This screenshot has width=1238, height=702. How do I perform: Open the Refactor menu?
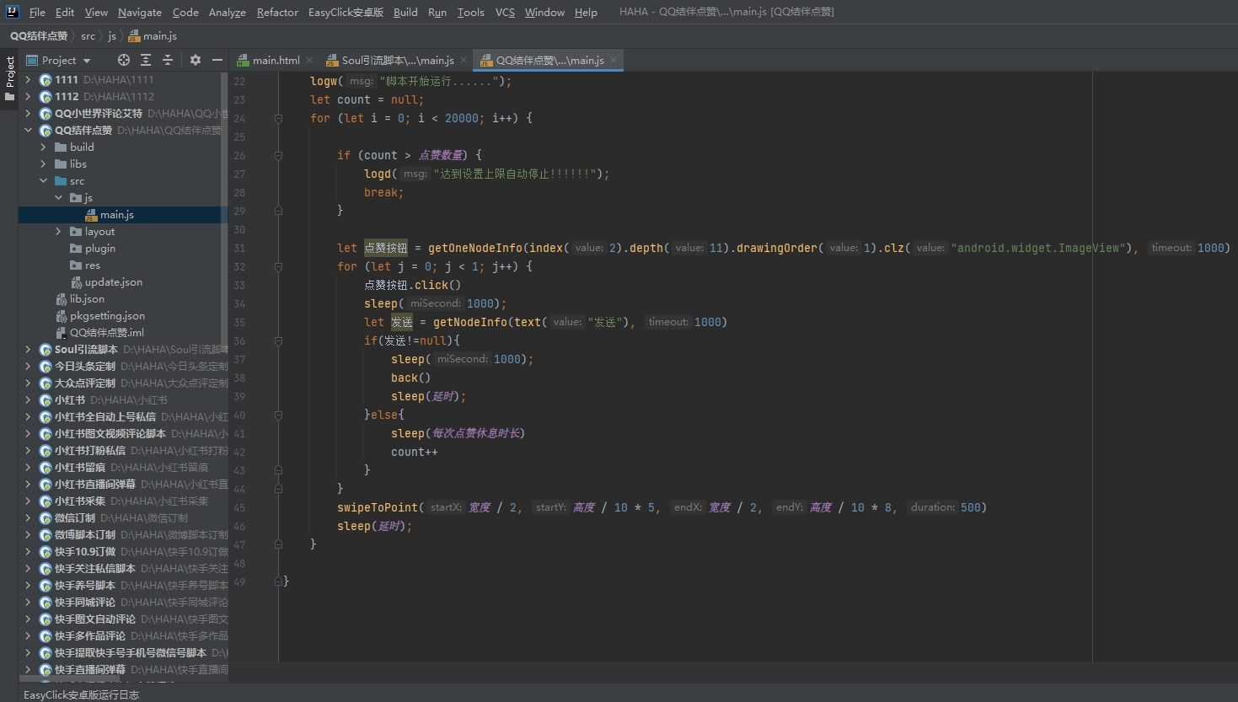point(278,12)
